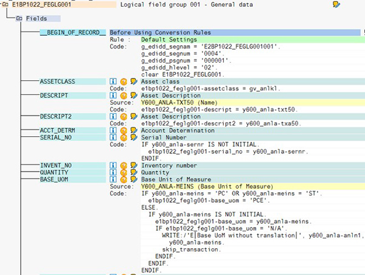365x275 pixels.
Task: Open info icon for ASSETCLASS field
Action: click(113, 81)
